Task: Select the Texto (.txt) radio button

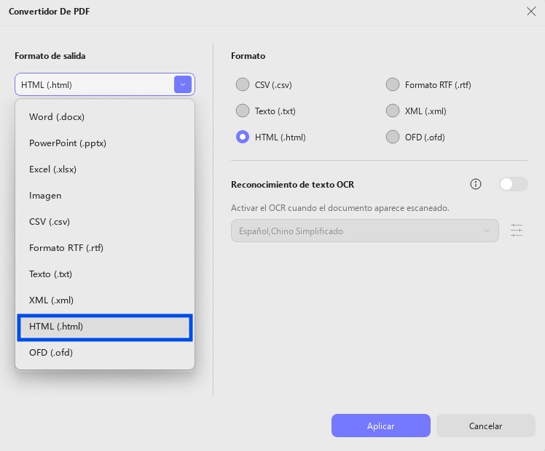Action: pyautogui.click(x=243, y=111)
